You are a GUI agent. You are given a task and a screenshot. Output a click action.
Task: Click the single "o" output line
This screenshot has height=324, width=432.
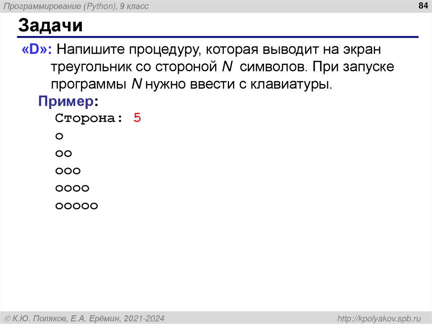tap(59, 136)
